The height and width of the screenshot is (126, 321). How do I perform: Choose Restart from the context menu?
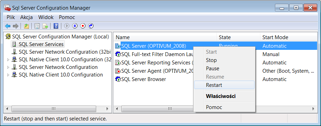click(224, 85)
